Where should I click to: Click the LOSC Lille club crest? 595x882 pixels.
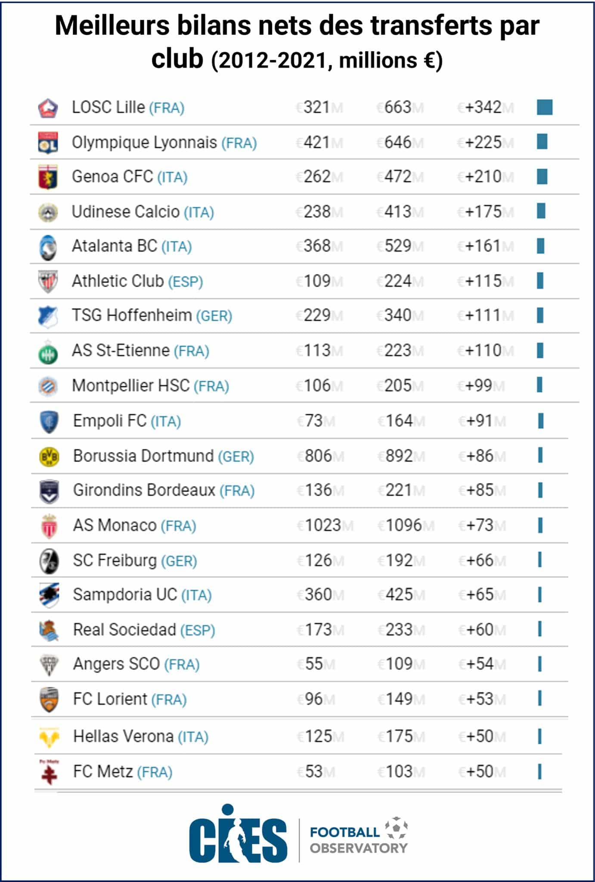point(48,108)
